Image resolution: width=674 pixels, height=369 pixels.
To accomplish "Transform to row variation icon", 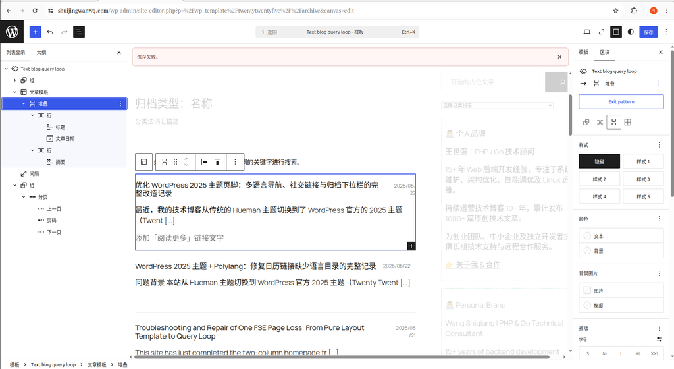I will coord(600,122).
